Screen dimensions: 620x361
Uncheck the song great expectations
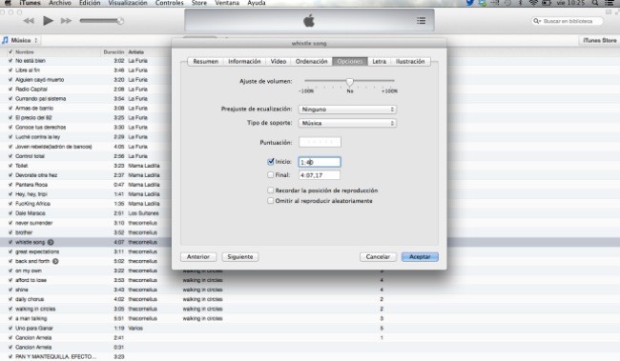pos(10,251)
